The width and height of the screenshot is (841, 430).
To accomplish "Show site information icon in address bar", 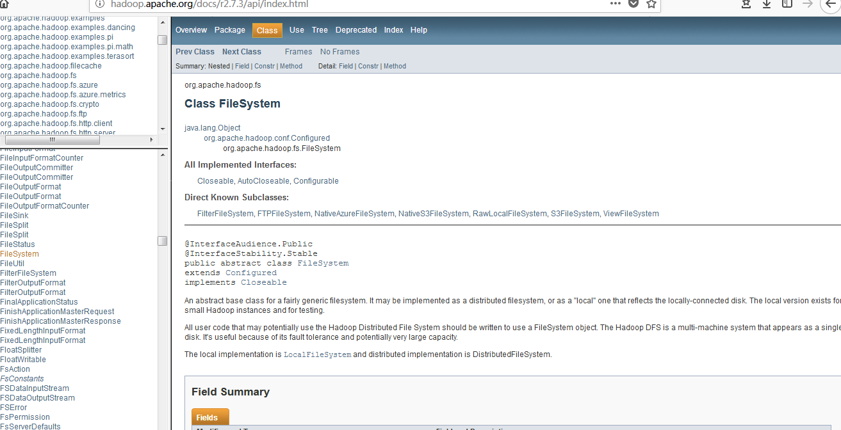I will [x=99, y=4].
